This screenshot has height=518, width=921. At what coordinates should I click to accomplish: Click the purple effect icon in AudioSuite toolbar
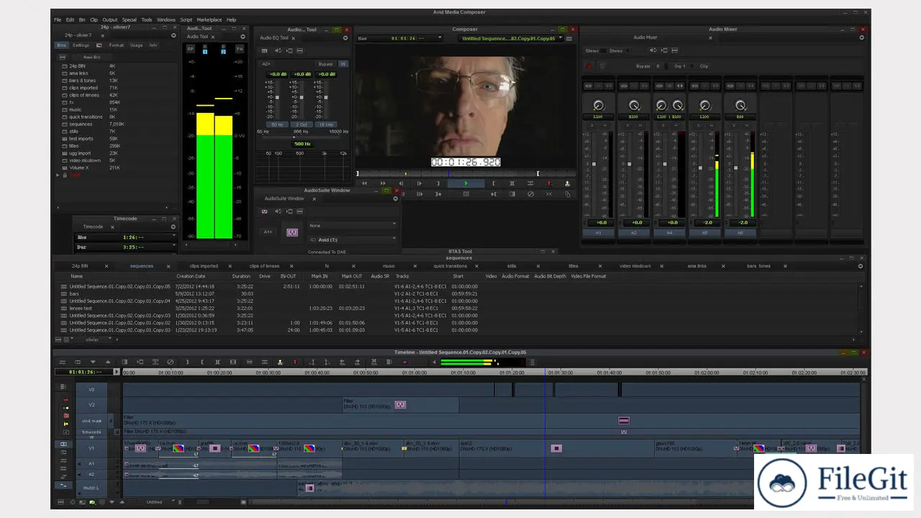tap(264, 212)
